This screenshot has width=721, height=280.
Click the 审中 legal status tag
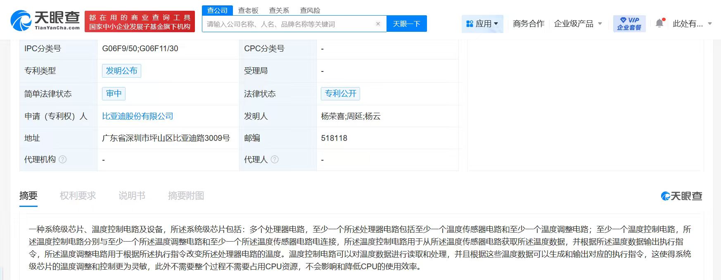(114, 94)
